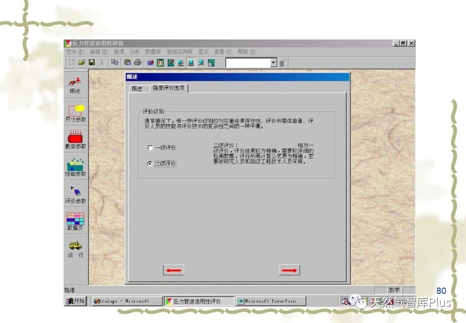466x323 pixels.
Task: Click the green framed picture toolbar icon
Action: [160, 63]
